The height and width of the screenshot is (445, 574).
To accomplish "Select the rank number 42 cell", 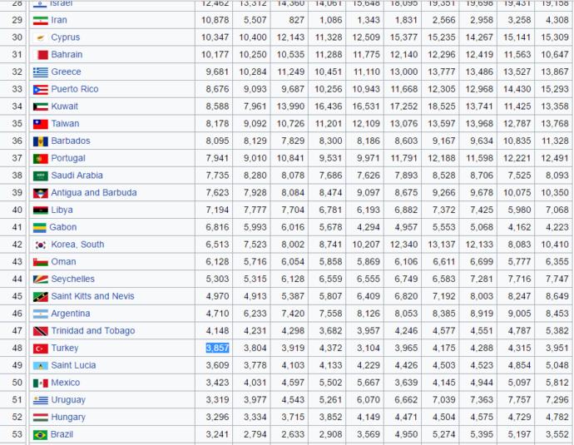I will tap(17, 245).
